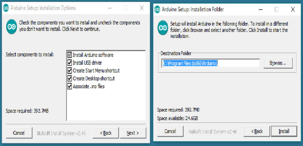Click the Destination Folder path field
This screenshot has height=146, width=303.
(x=210, y=63)
